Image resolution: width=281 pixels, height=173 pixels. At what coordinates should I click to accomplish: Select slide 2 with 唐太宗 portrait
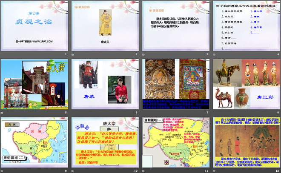pyautogui.click(x=105, y=26)
